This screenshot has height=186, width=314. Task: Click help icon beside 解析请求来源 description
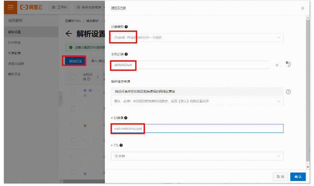[x=288, y=92]
